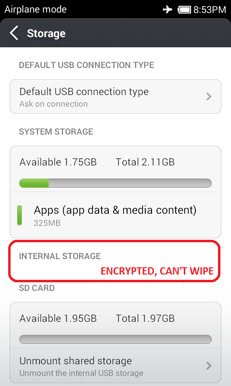Viewport: 231px width, 386px height.
Task: Tap the 8:53PM clock in the status bar
Action: (x=210, y=10)
